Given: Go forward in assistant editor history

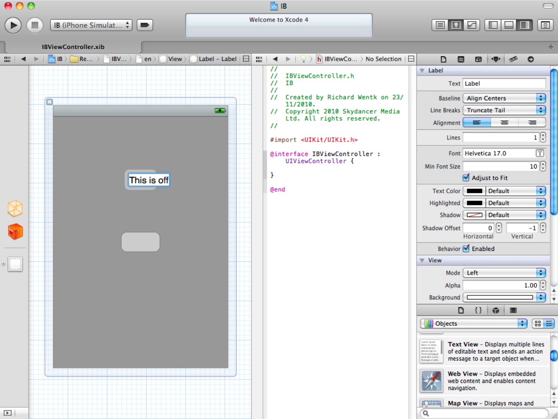Looking at the screenshot, I should [x=288, y=59].
